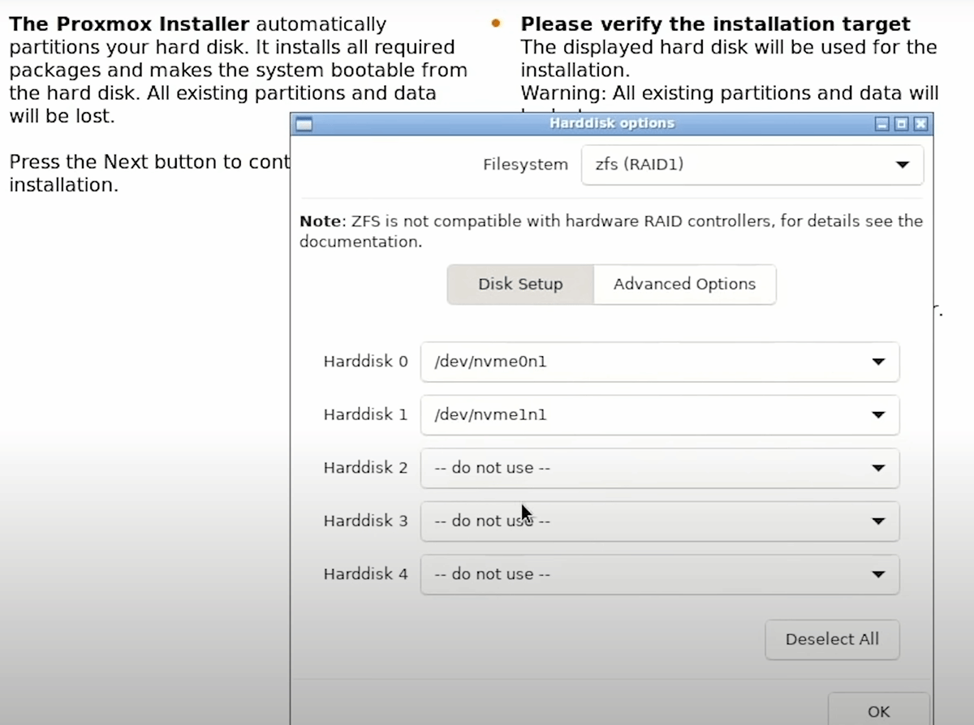Screen dimensions: 974x725
Task: Click the Filesystem dropdown arrow
Action: (x=902, y=165)
